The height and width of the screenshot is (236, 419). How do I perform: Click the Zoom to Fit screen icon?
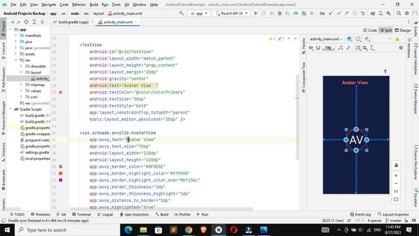pyautogui.click(x=396, y=199)
